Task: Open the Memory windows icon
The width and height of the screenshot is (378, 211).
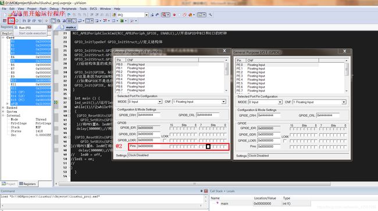Action: (x=88, y=21)
